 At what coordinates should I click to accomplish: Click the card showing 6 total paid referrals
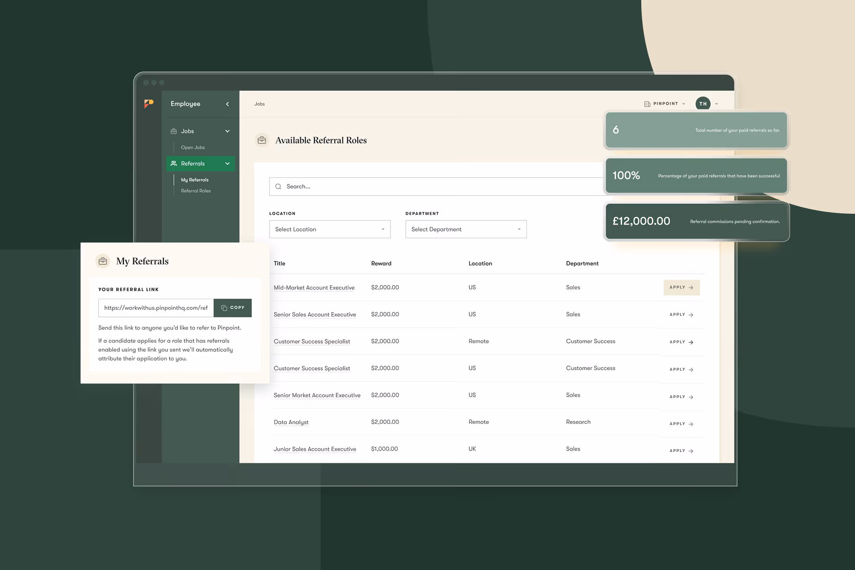coord(696,130)
